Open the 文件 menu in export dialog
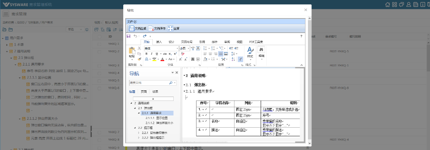Viewport: 430px width, 150px height. tap(132, 22)
